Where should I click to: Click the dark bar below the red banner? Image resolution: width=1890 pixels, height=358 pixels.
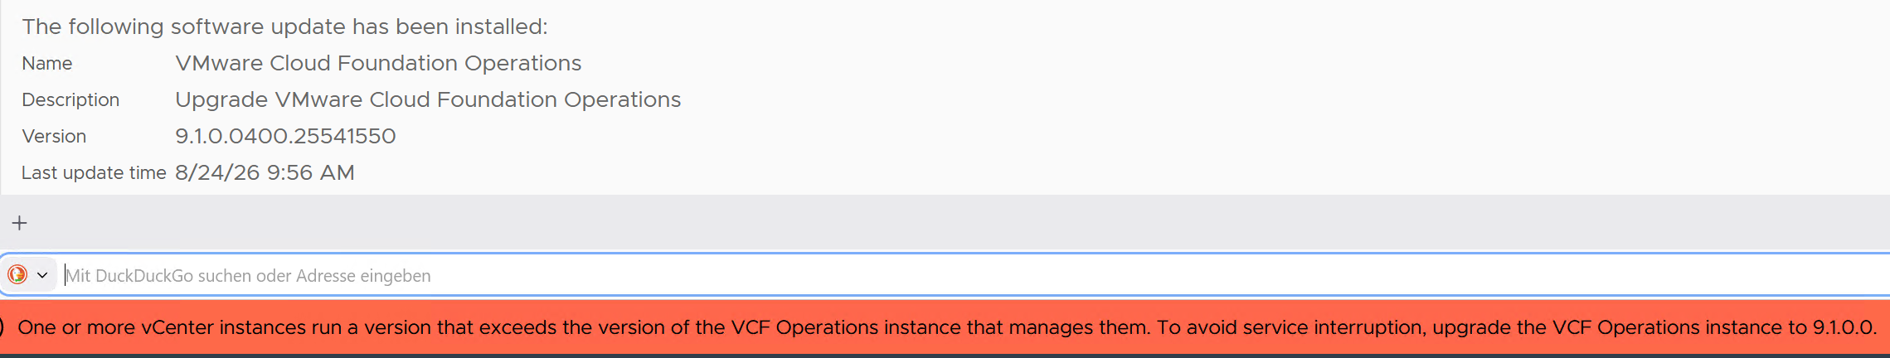[x=945, y=356]
